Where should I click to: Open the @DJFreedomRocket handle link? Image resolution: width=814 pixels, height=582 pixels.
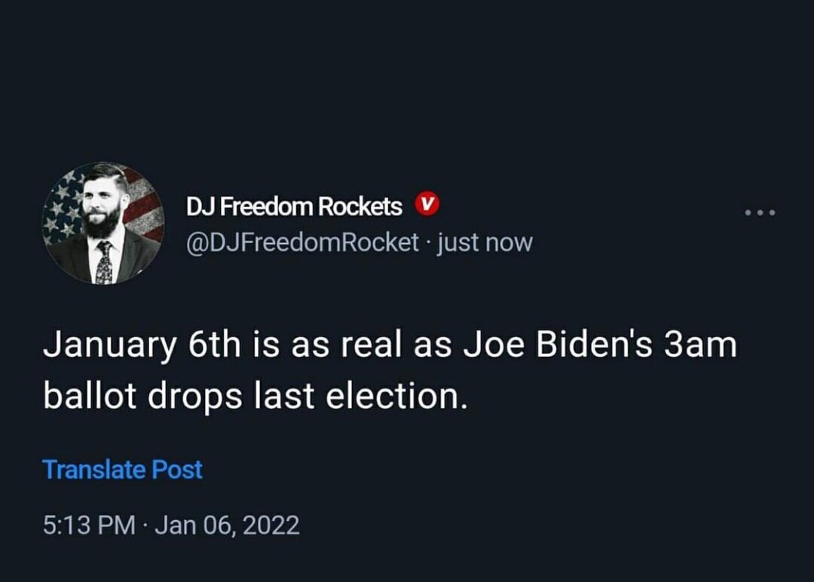pyautogui.click(x=302, y=242)
